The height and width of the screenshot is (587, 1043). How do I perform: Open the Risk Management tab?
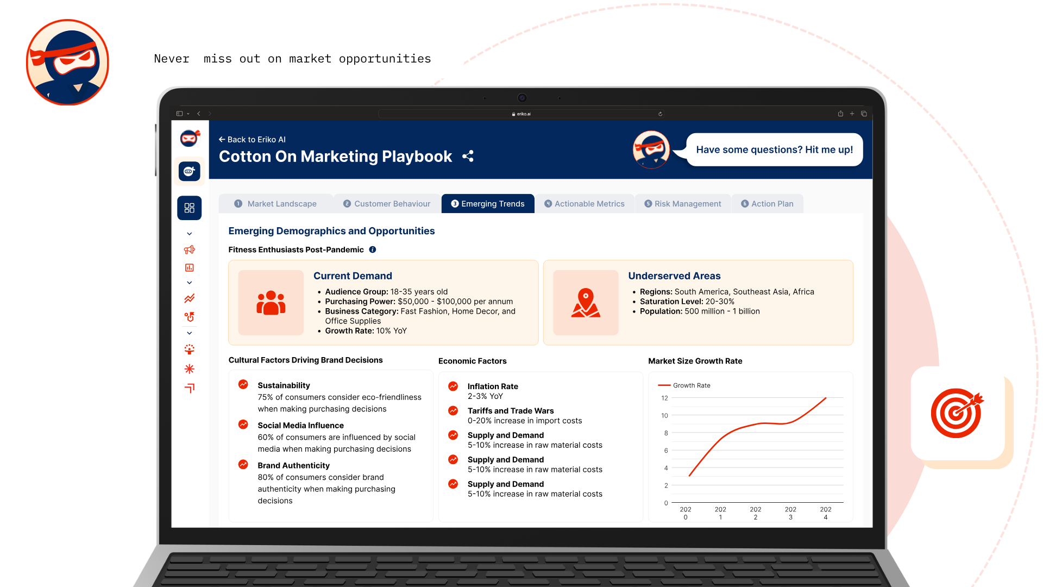[x=683, y=204]
